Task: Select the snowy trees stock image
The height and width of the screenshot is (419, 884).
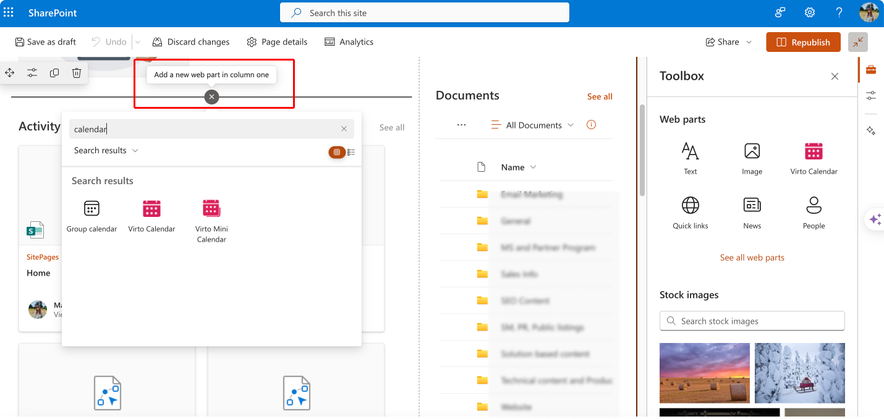Action: pos(800,373)
